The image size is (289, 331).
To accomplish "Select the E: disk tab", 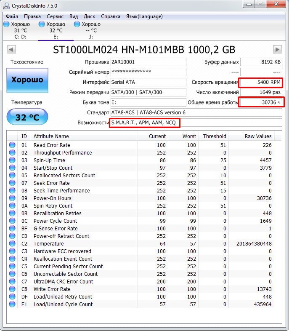I will tap(56, 30).
